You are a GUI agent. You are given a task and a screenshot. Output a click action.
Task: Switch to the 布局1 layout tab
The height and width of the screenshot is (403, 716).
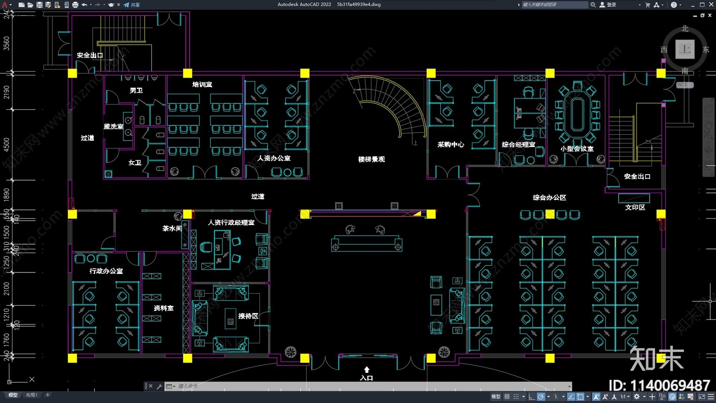(x=31, y=395)
